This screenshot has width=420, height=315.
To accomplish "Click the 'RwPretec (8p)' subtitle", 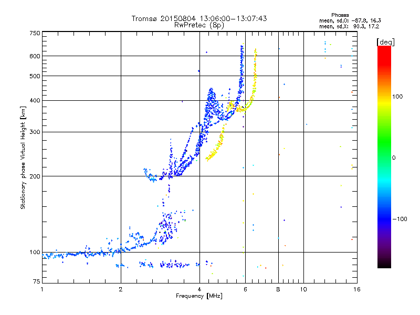I will point(199,25).
